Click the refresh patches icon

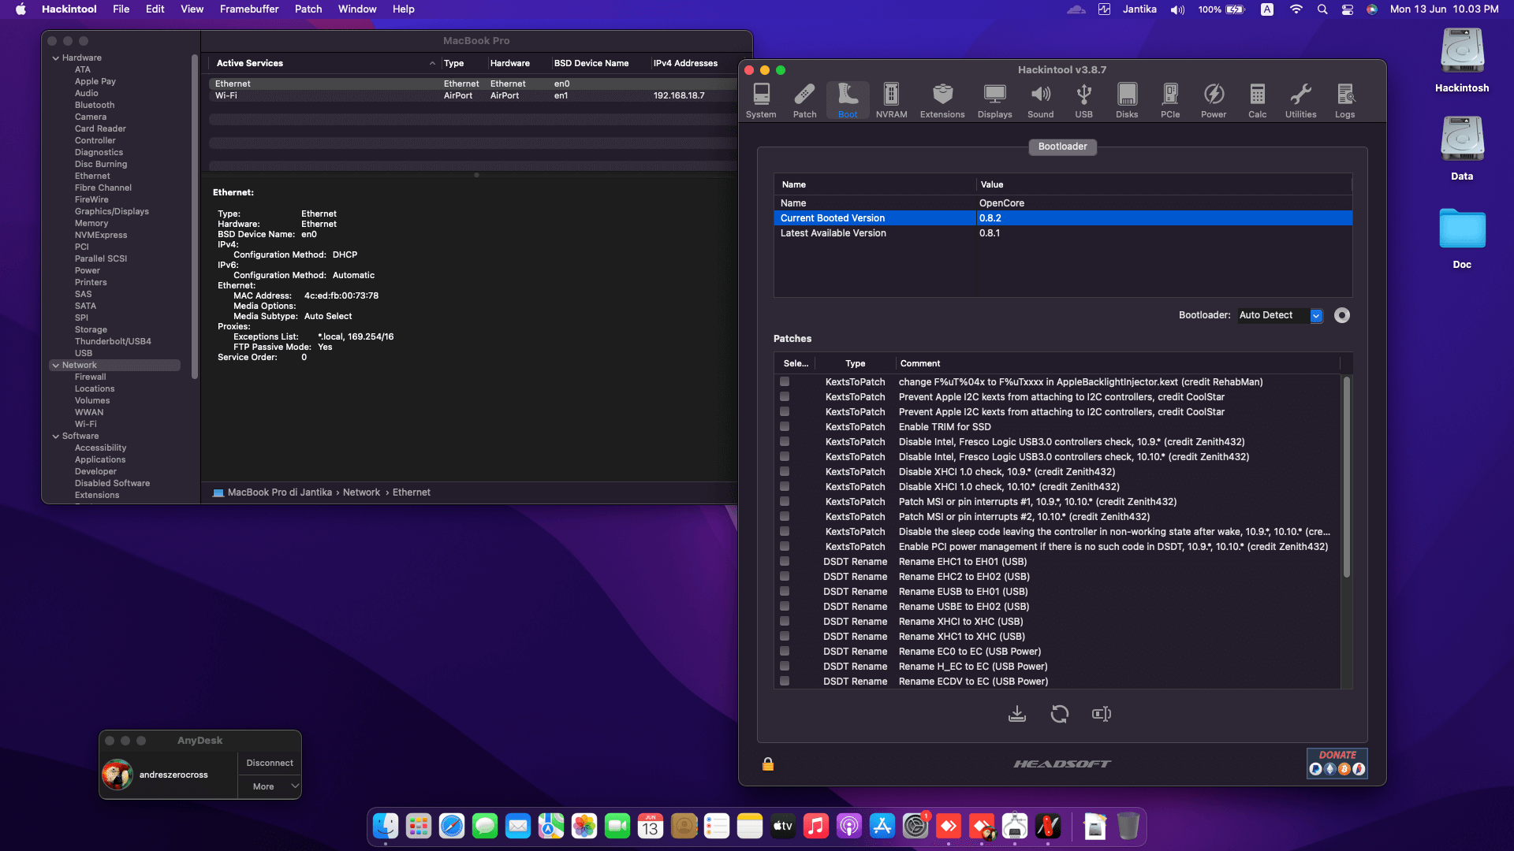pyautogui.click(x=1059, y=714)
